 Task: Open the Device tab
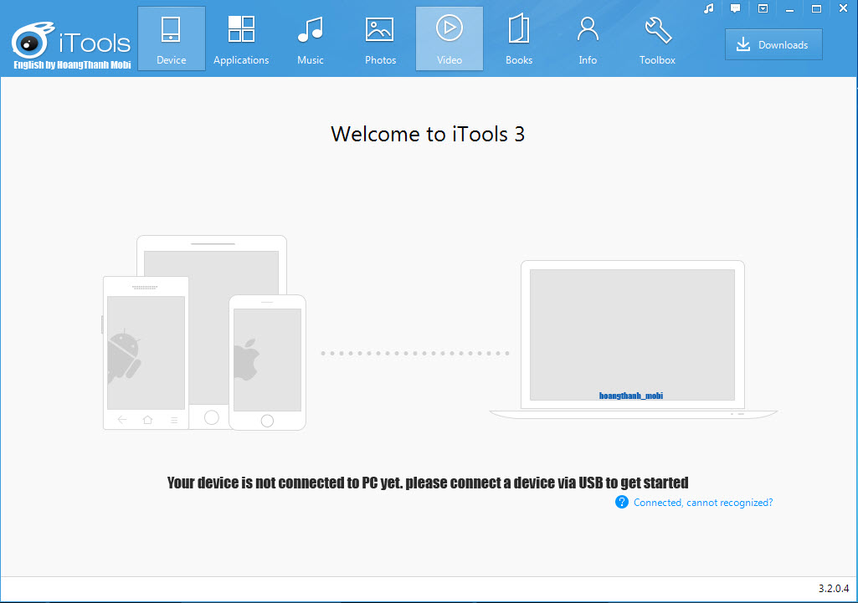pos(172,38)
